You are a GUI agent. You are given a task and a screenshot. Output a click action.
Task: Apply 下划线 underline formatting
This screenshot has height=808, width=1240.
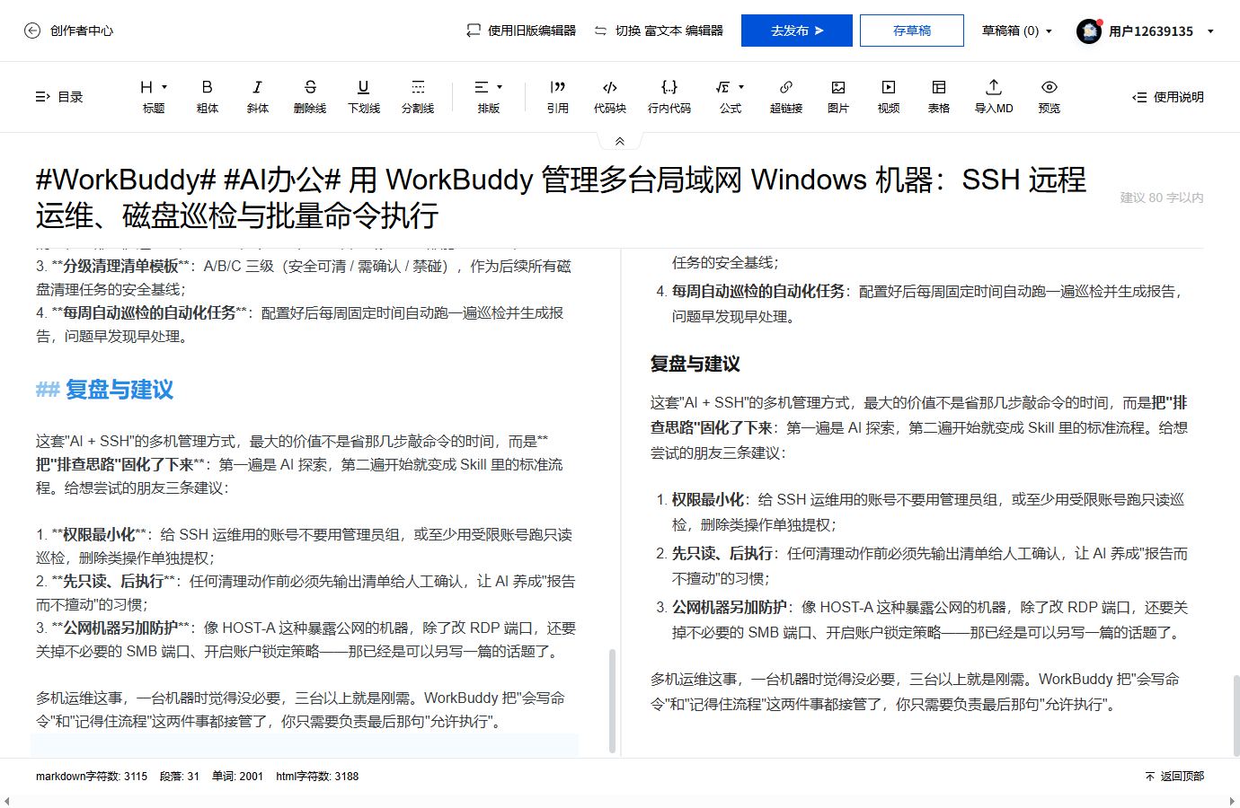pyautogui.click(x=364, y=96)
